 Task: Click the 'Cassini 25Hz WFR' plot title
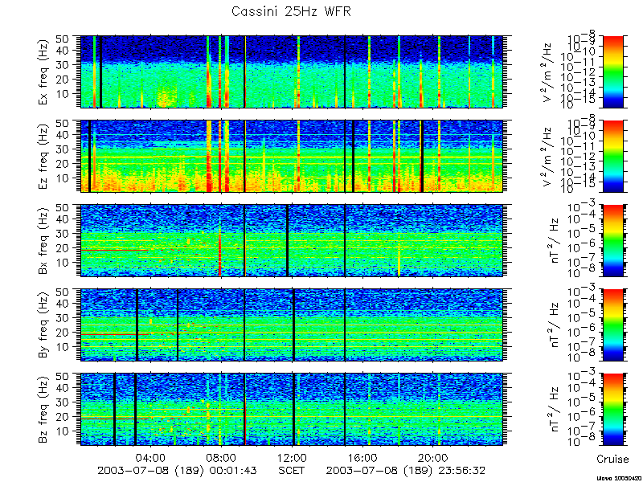(291, 11)
